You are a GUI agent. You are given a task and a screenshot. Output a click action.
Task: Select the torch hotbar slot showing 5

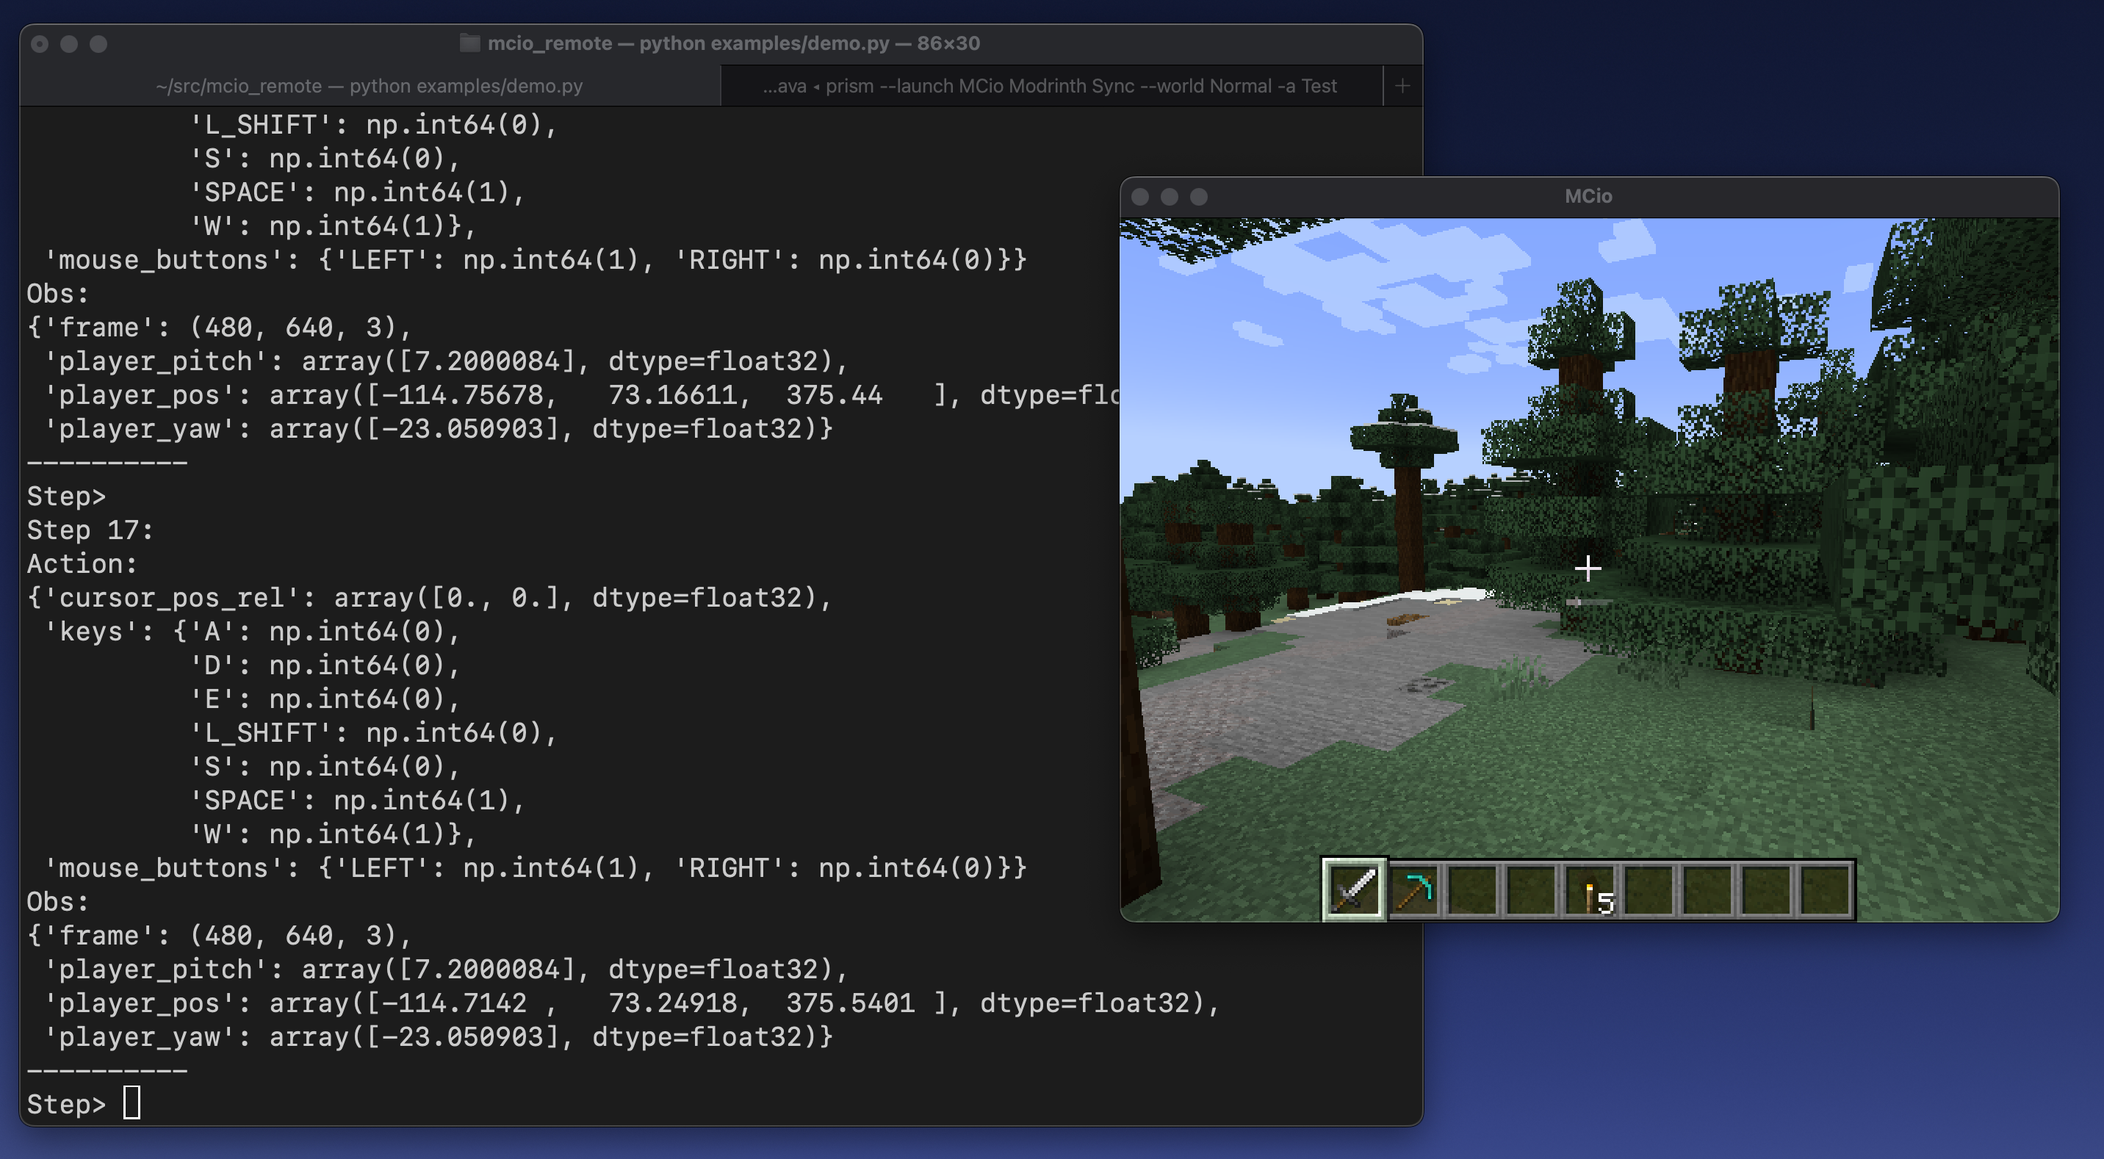[1590, 889]
